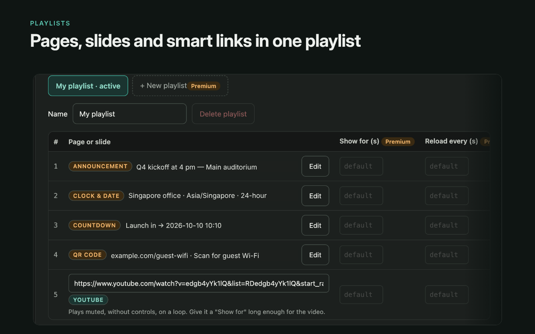Viewport: 535px width, 334px height.
Task: Click the YOUTUBE type badge
Action: coord(88,300)
